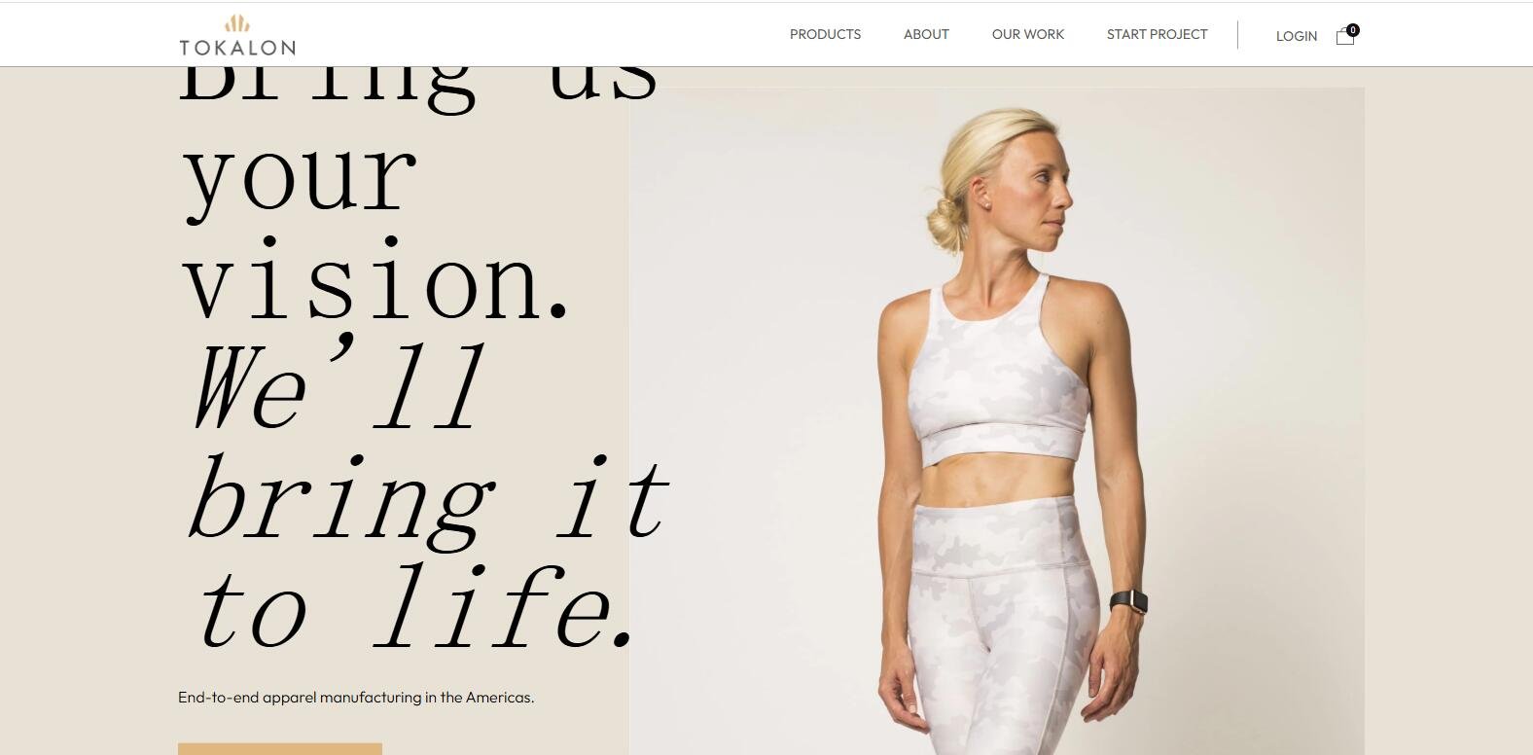The width and height of the screenshot is (1533, 755).
Task: Click the black smartwatch on the model's wrist
Action: point(1129,601)
